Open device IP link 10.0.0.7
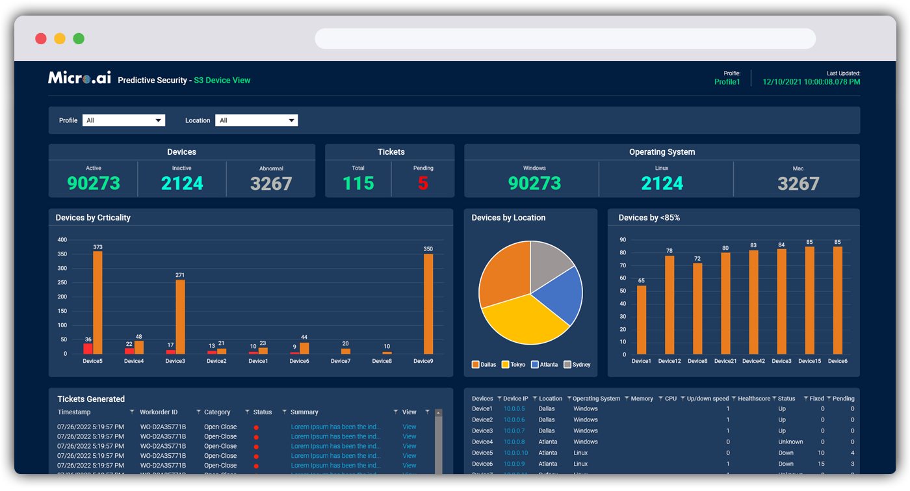The width and height of the screenshot is (910, 491). coord(514,431)
